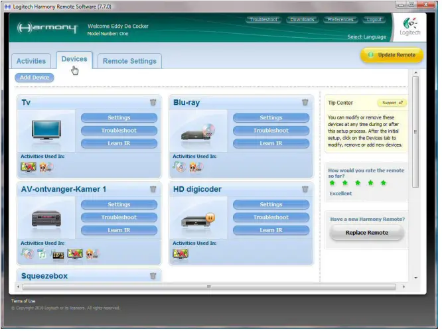Click Troubleshoot for the Tv device
This screenshot has height=331, width=442.
(x=120, y=131)
